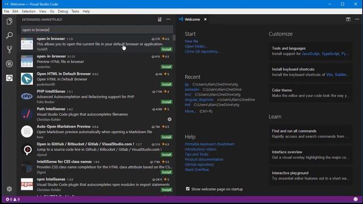Screen dimensions: 363x204
Task: Open the Explorer view in activity bar
Action: (x=9, y=22)
